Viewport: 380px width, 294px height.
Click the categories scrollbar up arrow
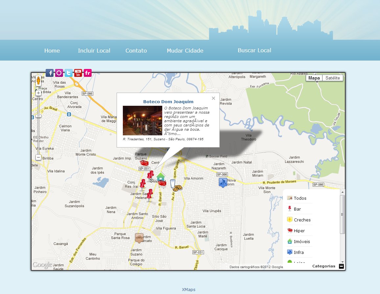pyautogui.click(x=343, y=192)
